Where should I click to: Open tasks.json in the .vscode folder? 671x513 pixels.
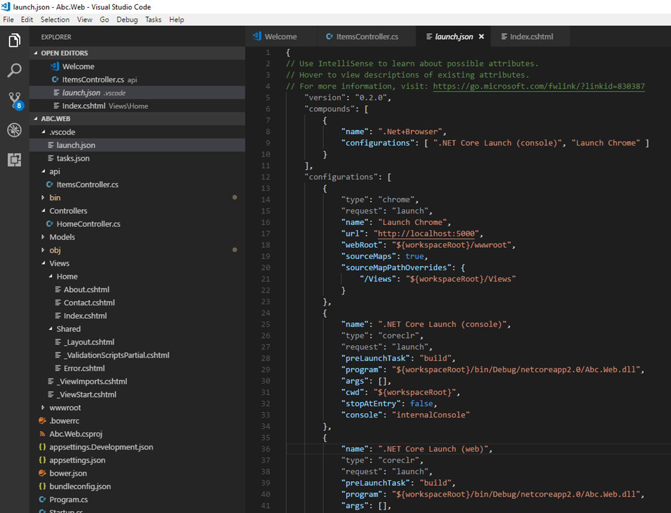pos(137,158)
